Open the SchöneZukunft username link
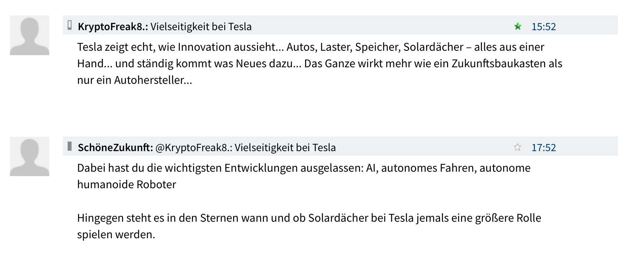Viewport: 618px width, 257px height. click(115, 147)
